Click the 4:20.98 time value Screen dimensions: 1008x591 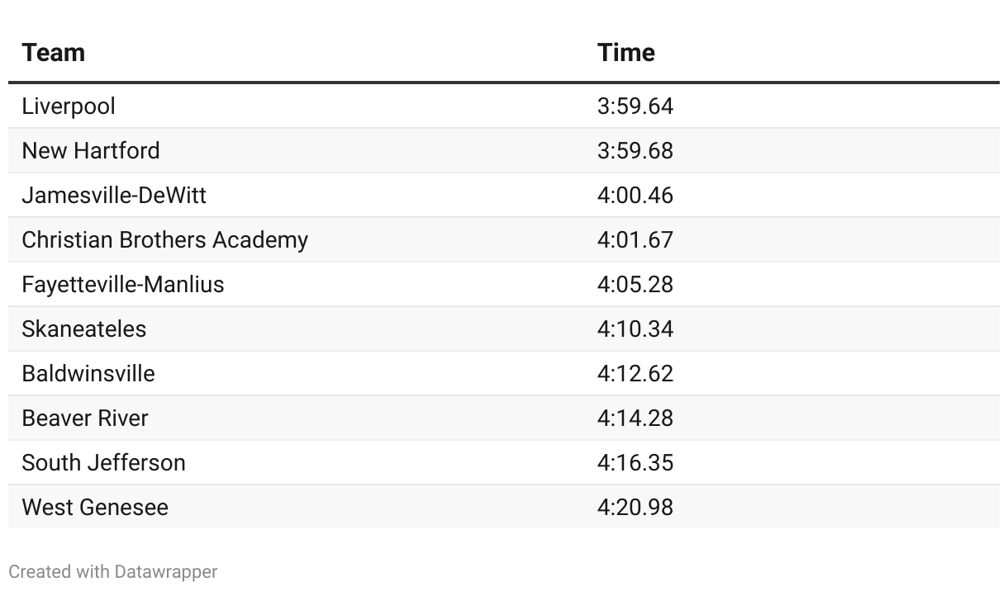tap(635, 508)
